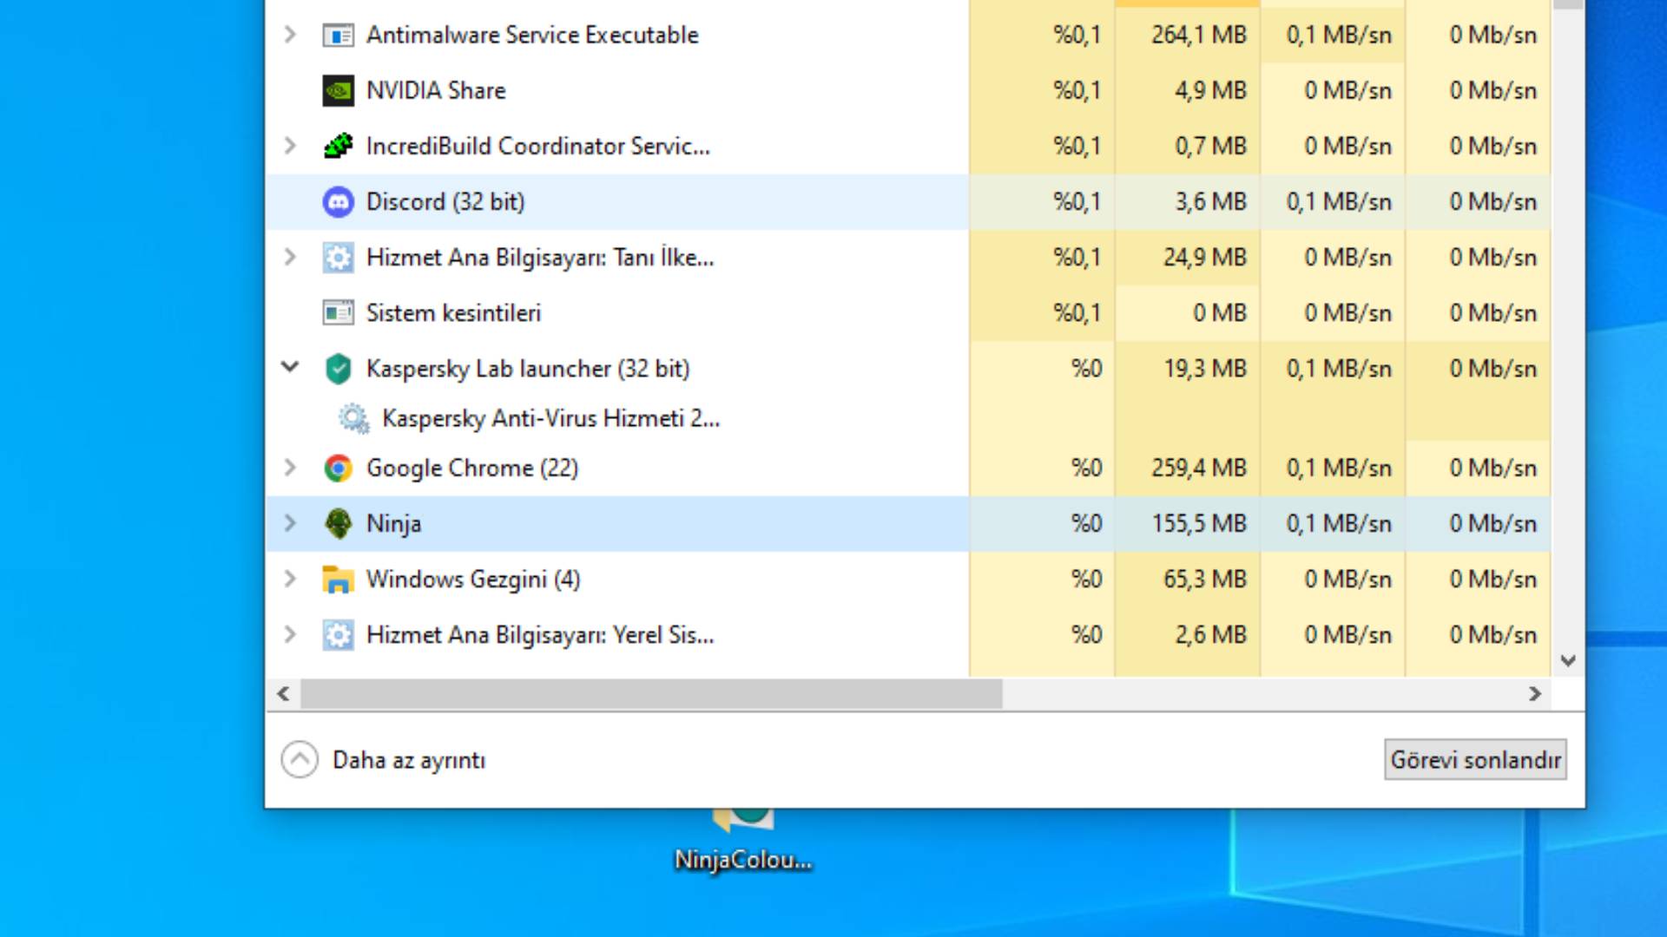Click the Görevi sonlandır button
The height and width of the screenshot is (937, 1667).
(x=1475, y=760)
